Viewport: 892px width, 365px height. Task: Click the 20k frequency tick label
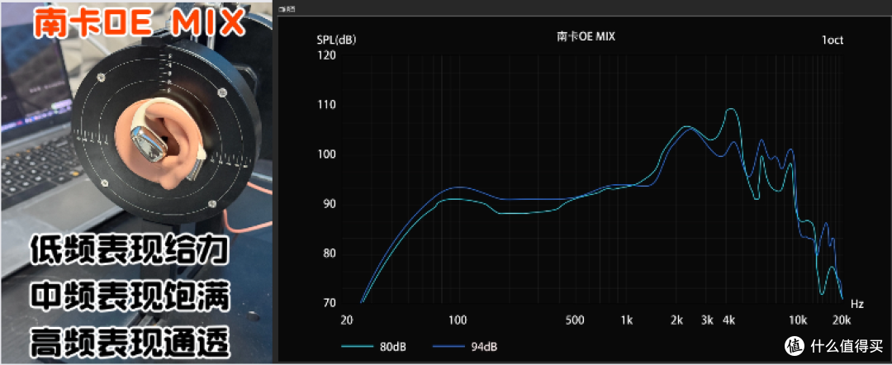click(x=842, y=320)
